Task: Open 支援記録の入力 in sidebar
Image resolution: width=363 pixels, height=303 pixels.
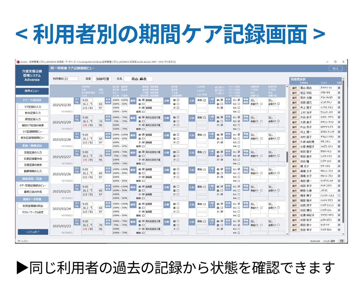Action: 33,152
